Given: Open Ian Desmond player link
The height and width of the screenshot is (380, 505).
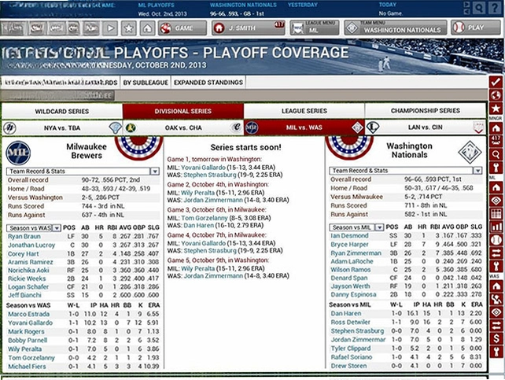Looking at the screenshot, I should click(349, 236).
